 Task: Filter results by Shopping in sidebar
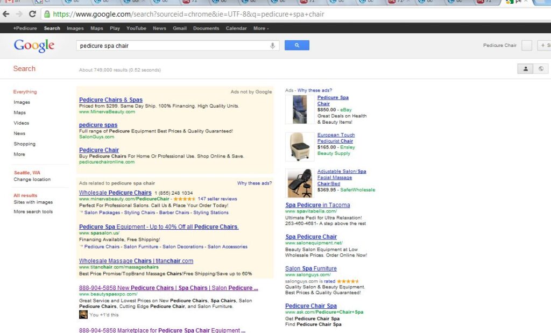click(25, 144)
